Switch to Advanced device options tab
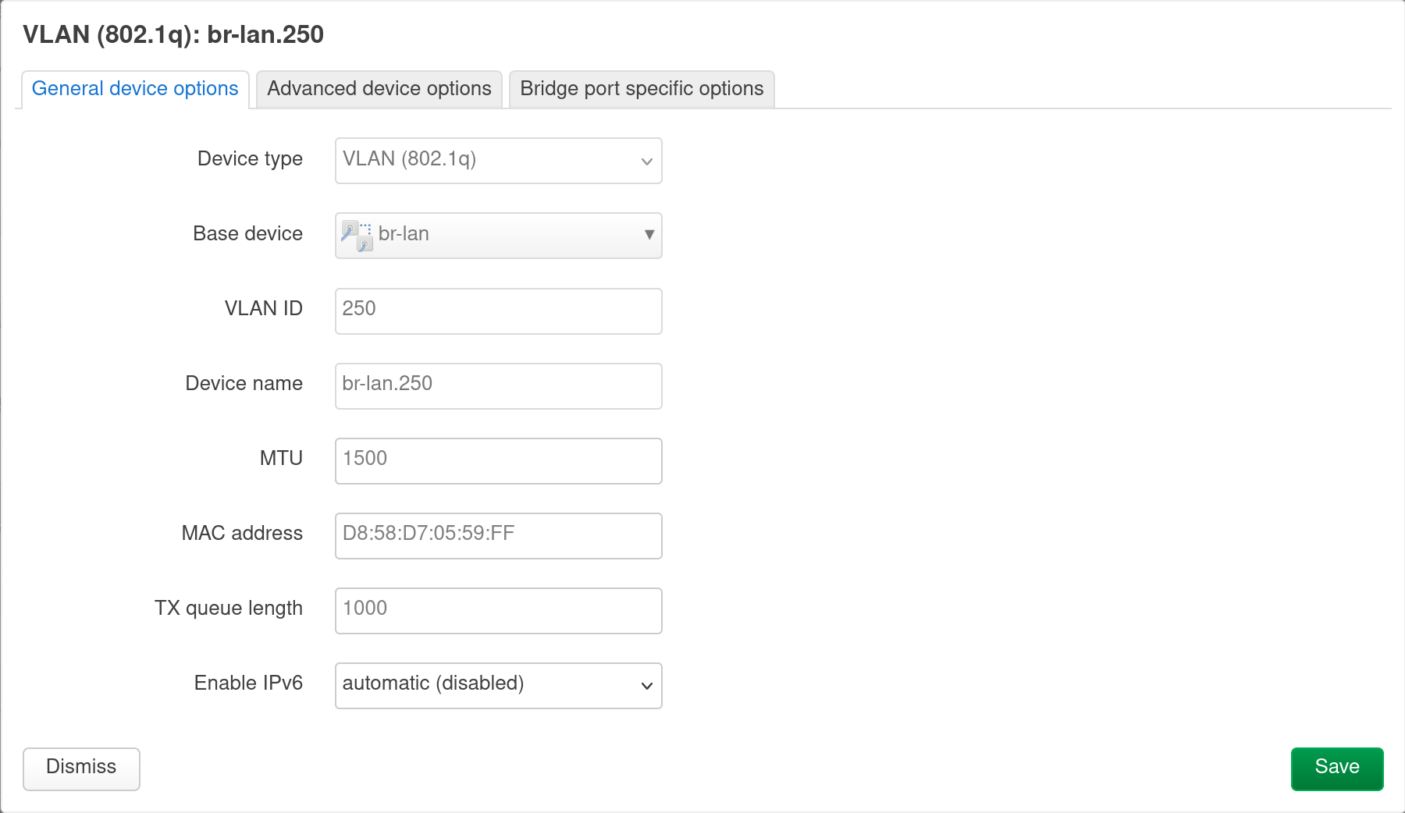The height and width of the screenshot is (813, 1405). point(378,88)
